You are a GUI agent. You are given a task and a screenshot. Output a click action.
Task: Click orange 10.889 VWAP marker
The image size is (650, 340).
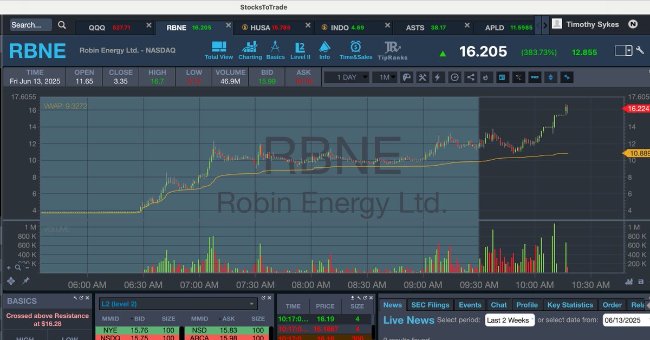pos(636,153)
